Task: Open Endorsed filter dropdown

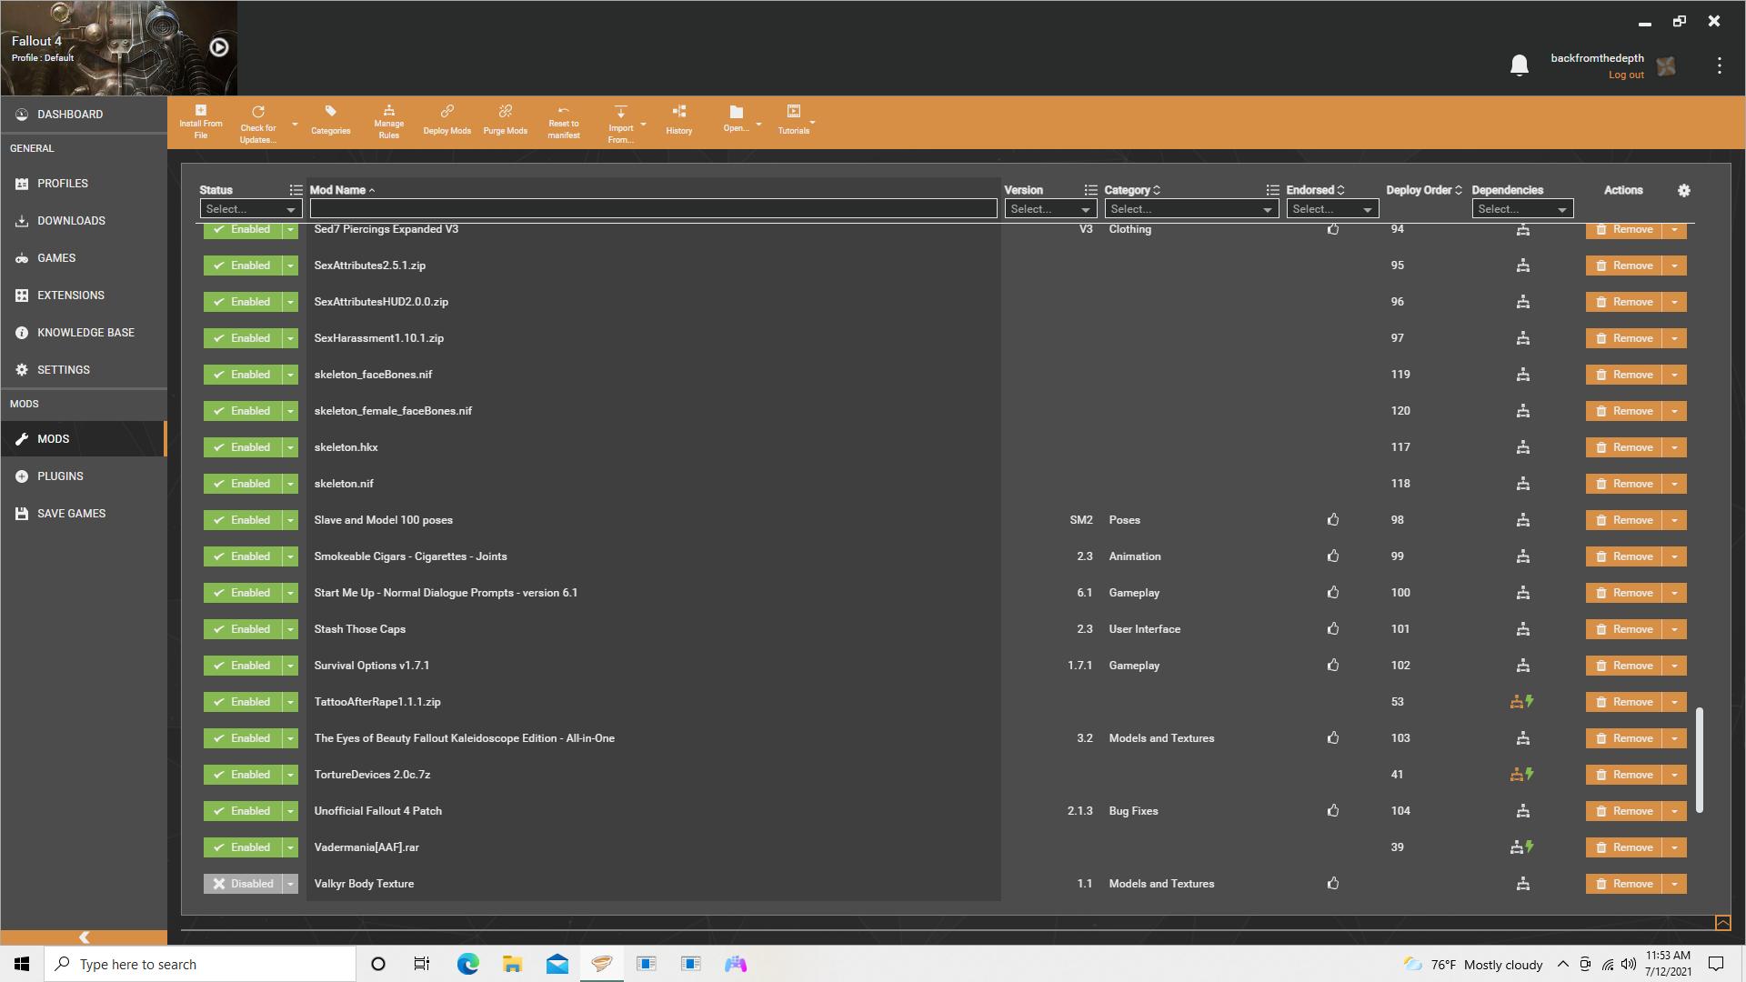Action: click(x=1332, y=209)
